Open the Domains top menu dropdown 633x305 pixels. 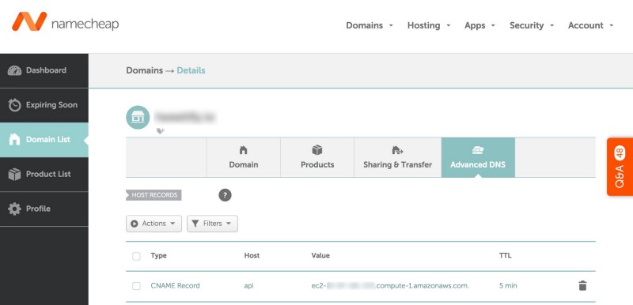pyautogui.click(x=370, y=25)
